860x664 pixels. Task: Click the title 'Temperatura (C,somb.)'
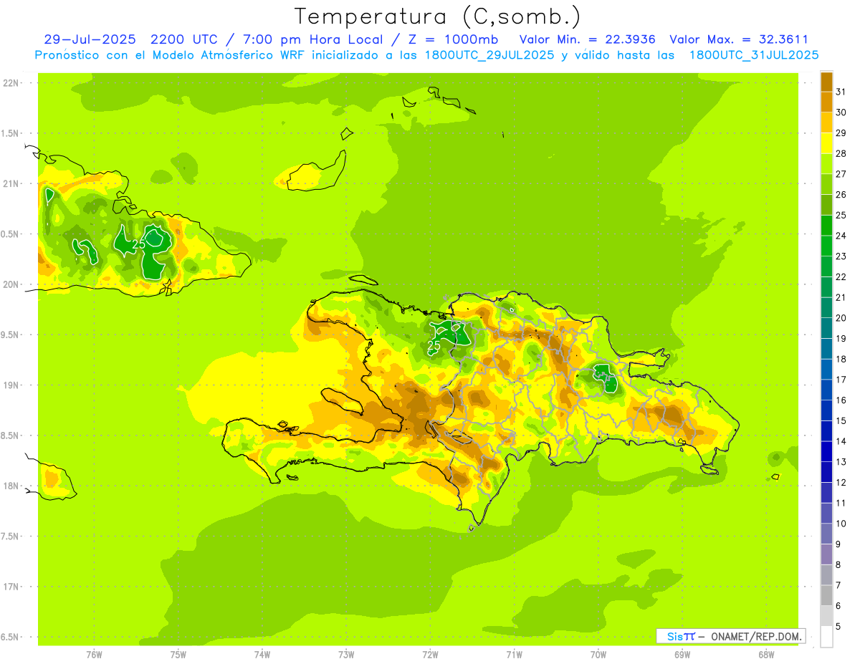coord(438,16)
